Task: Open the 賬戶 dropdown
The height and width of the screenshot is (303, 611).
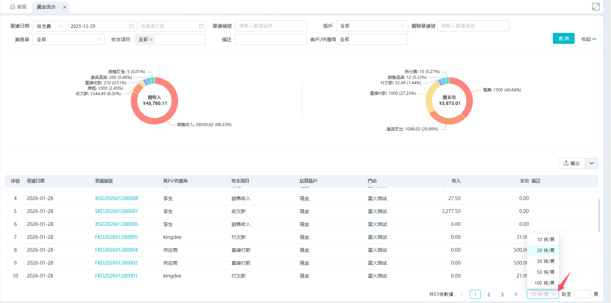Action: 372,26
